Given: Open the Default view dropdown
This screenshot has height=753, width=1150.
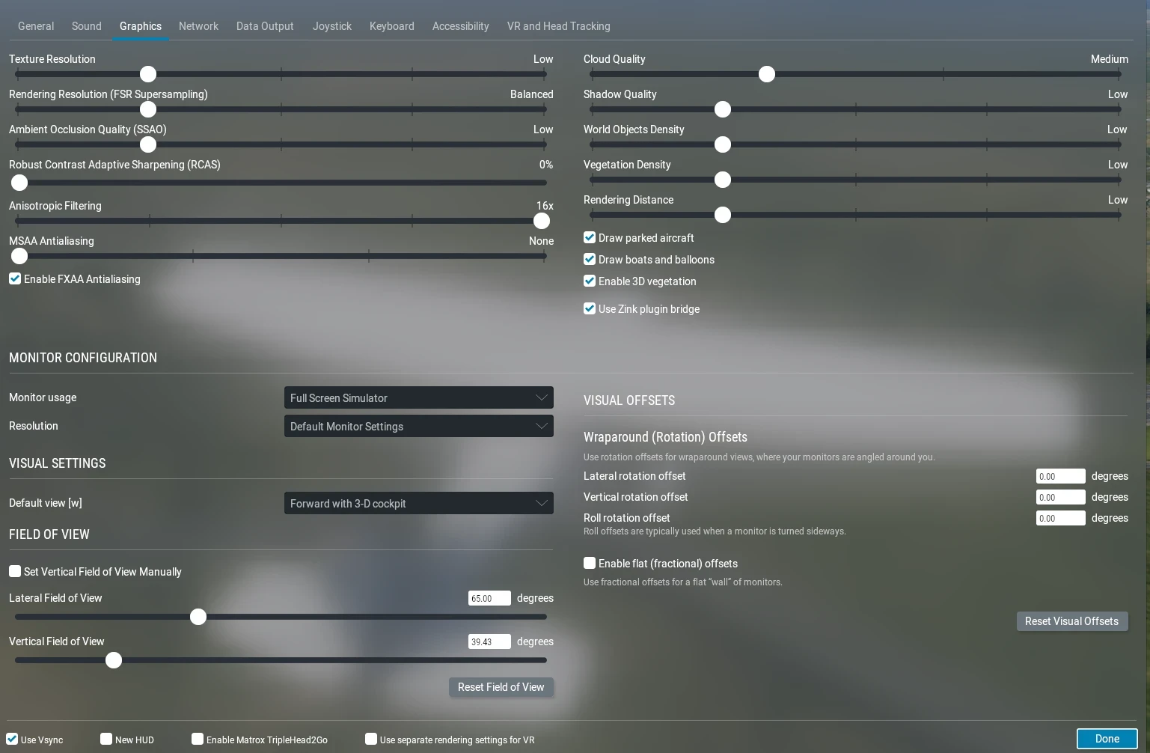Looking at the screenshot, I should pyautogui.click(x=419, y=503).
